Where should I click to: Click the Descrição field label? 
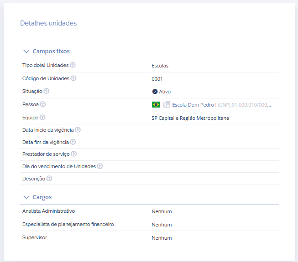click(x=34, y=179)
